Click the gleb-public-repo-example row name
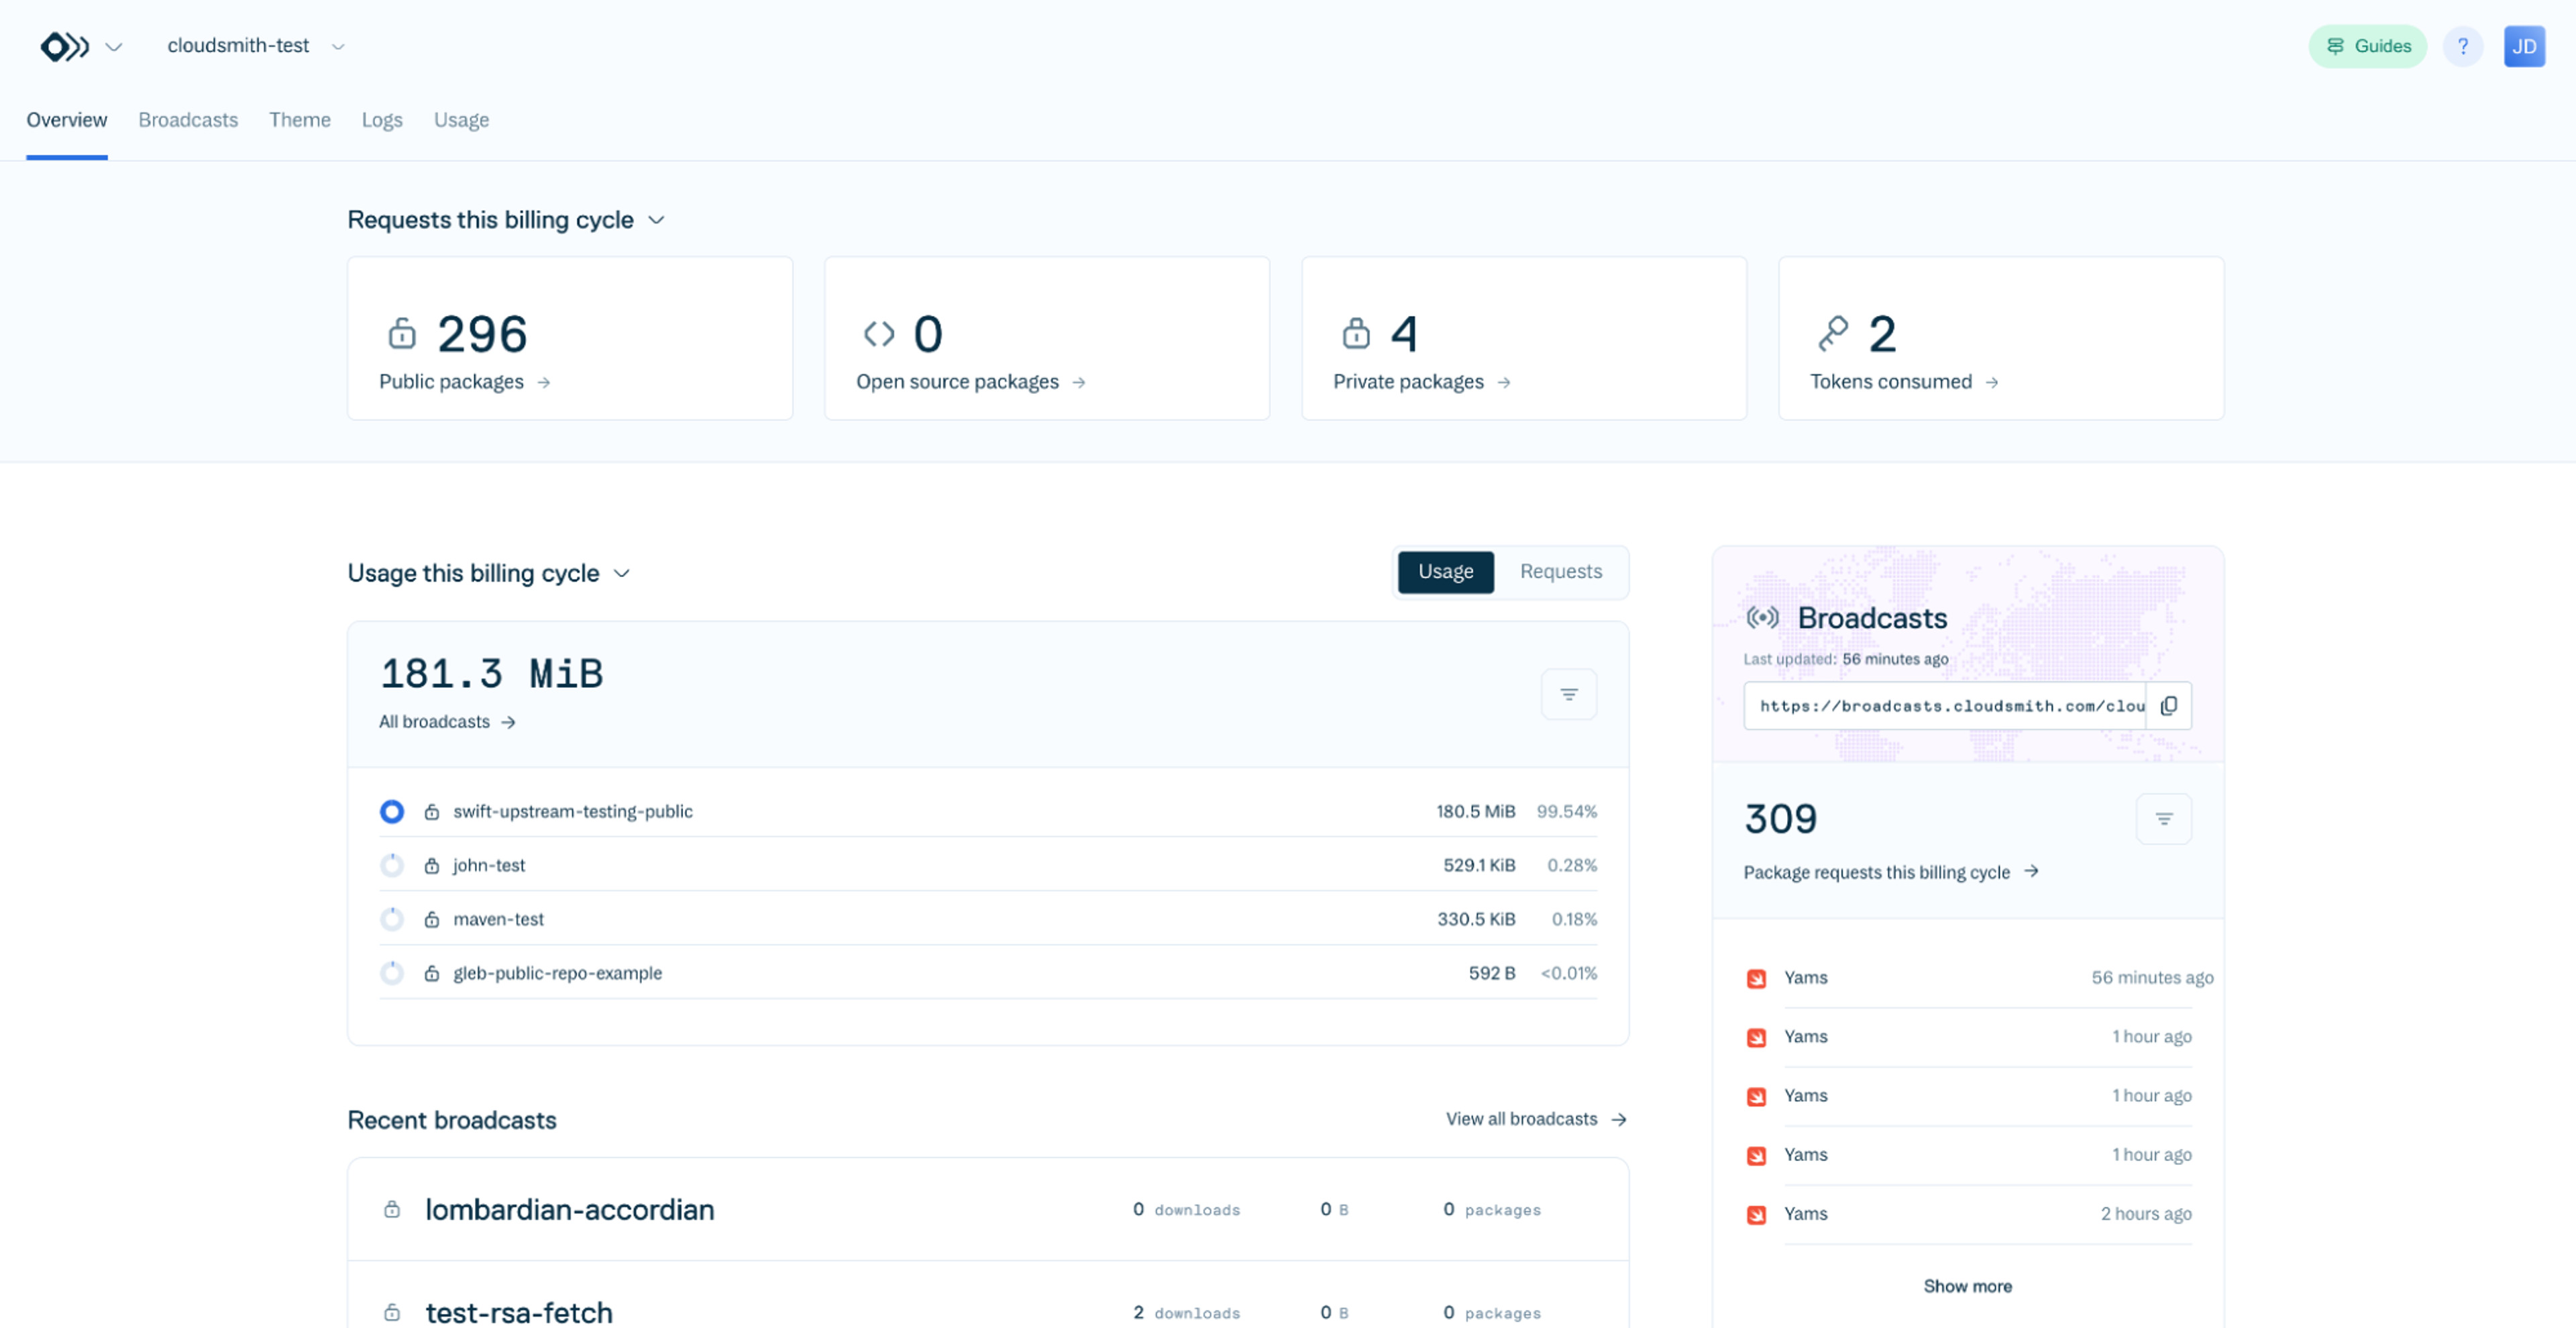This screenshot has height=1328, width=2576. 558,973
